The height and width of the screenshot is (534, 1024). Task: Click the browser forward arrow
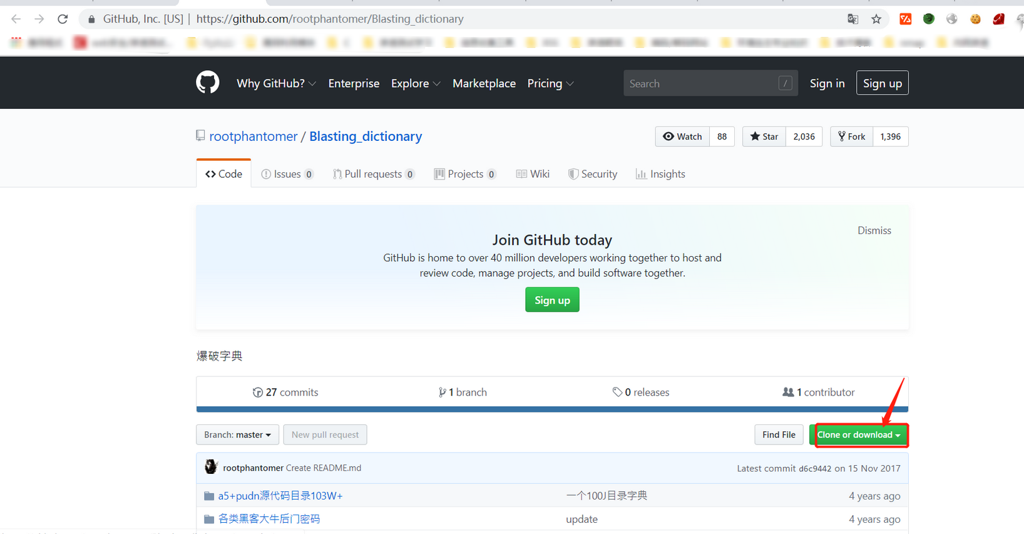click(39, 19)
